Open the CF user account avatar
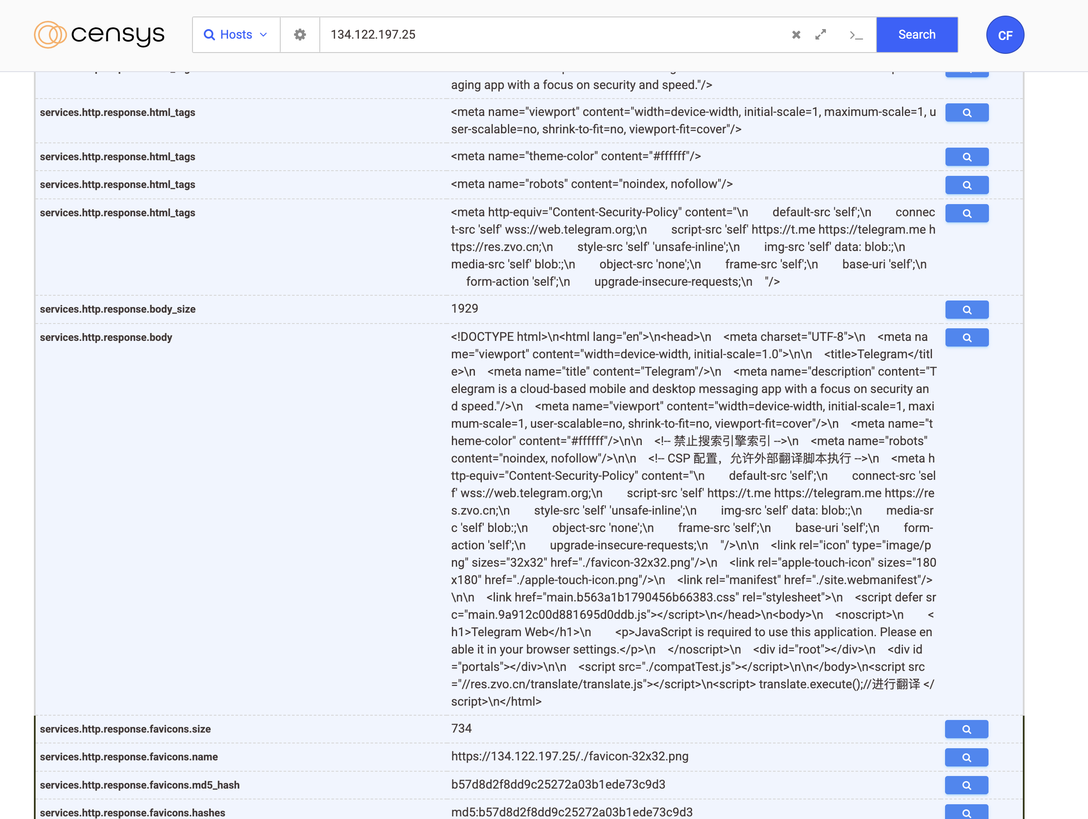The image size is (1088, 819). 1005,35
